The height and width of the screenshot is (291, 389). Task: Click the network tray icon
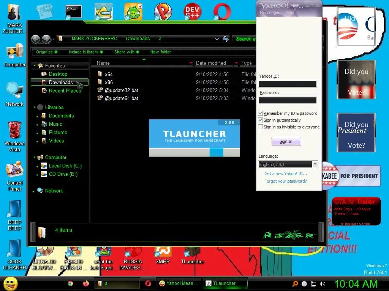coord(313,284)
